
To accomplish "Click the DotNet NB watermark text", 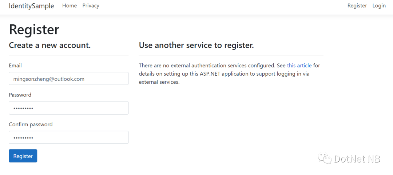I will tap(357, 159).
